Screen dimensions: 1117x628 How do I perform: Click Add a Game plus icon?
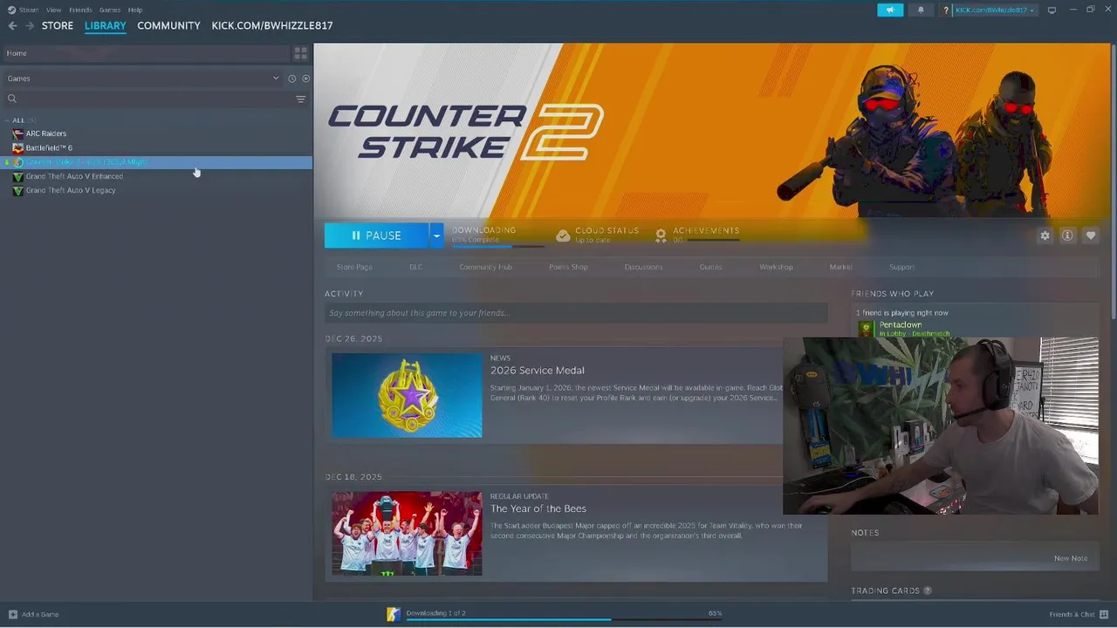(12, 614)
